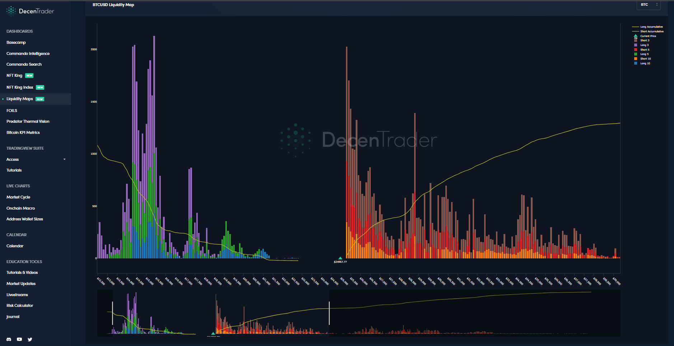674x346 pixels.
Task: Click the 1500 y-axis label
Action: pyautogui.click(x=94, y=102)
